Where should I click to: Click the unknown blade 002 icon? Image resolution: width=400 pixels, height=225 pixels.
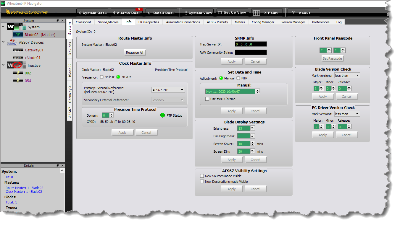[x=18, y=73]
